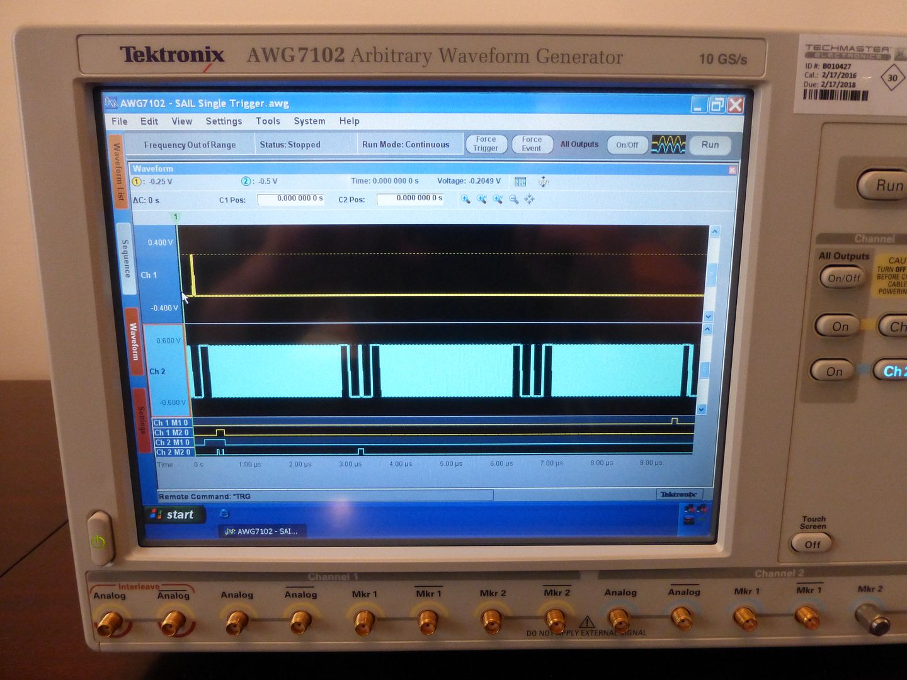
Task: Open the Settings menu in the menu bar
Action: tap(224, 122)
